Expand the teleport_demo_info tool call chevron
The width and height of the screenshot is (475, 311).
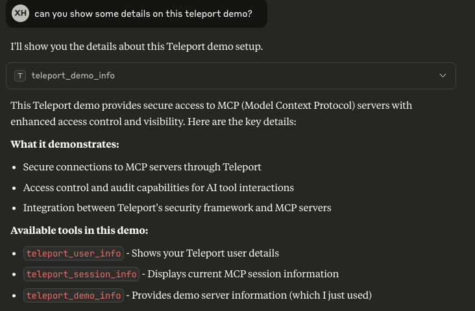[x=443, y=76]
